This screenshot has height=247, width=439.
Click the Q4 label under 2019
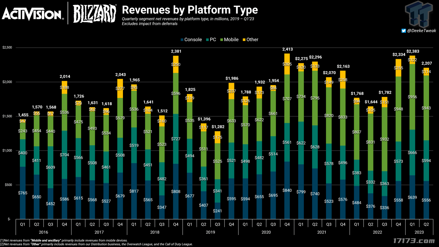pyautogui.click(x=231, y=224)
